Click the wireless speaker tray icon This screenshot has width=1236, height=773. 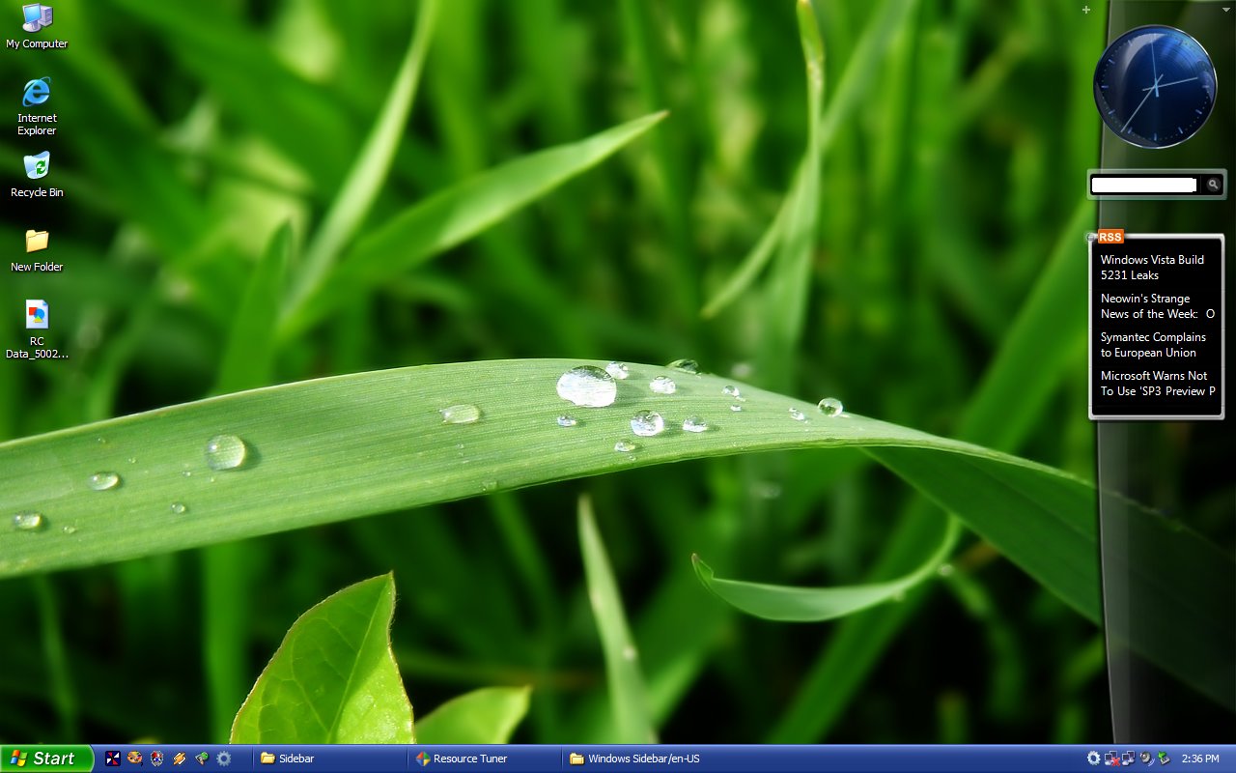click(x=1146, y=759)
